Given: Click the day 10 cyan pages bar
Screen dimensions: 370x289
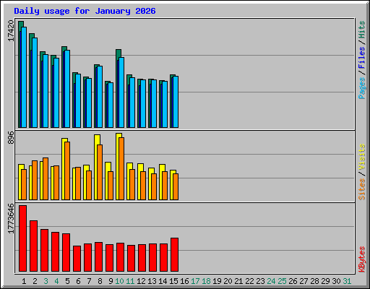Looking at the screenshot, I should tap(121, 92).
